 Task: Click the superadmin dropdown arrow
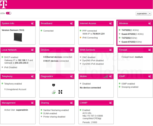(x=150, y=14)
